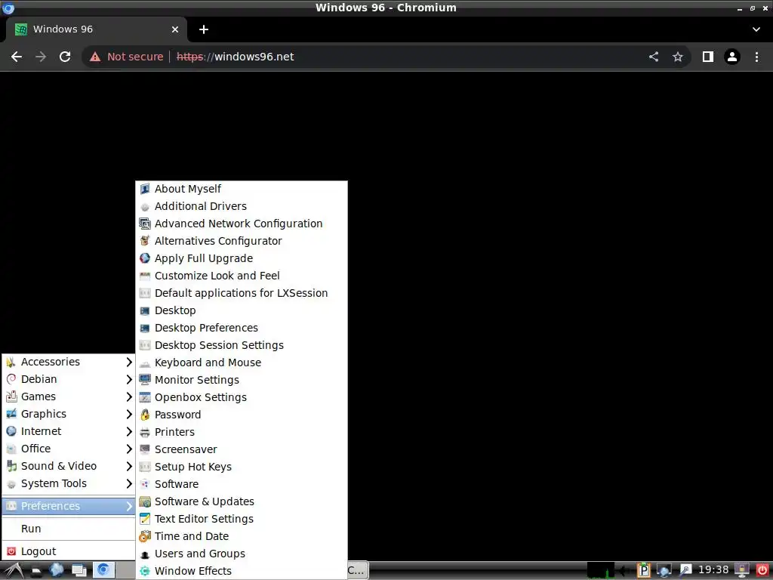This screenshot has height=580, width=773.
Task: Select Default applications for LXSession
Action: tap(242, 293)
